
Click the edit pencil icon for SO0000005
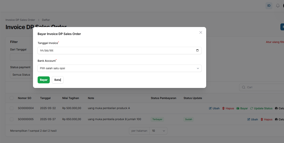249,119
